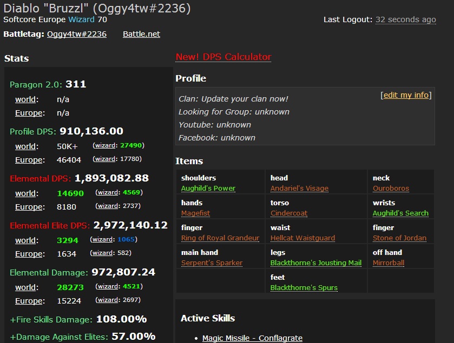The width and height of the screenshot is (454, 343).
Task: Click Europe link under Elemental Damage
Action: coord(28,301)
